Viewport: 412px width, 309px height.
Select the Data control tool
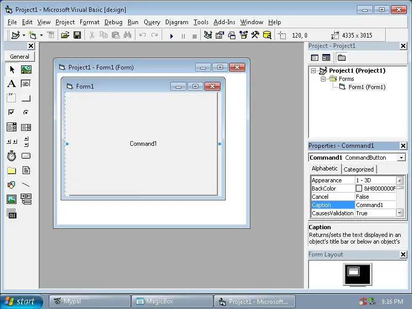[26, 199]
